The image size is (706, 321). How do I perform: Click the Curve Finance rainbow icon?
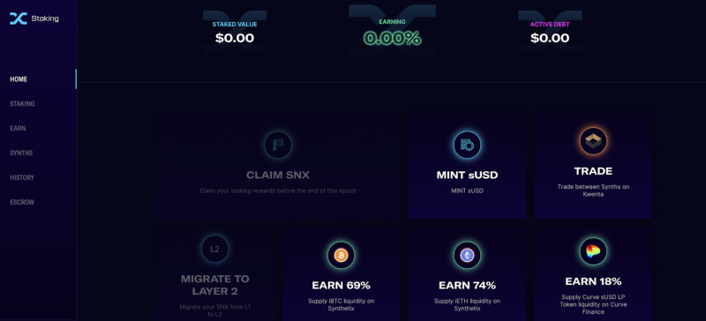pyautogui.click(x=593, y=251)
